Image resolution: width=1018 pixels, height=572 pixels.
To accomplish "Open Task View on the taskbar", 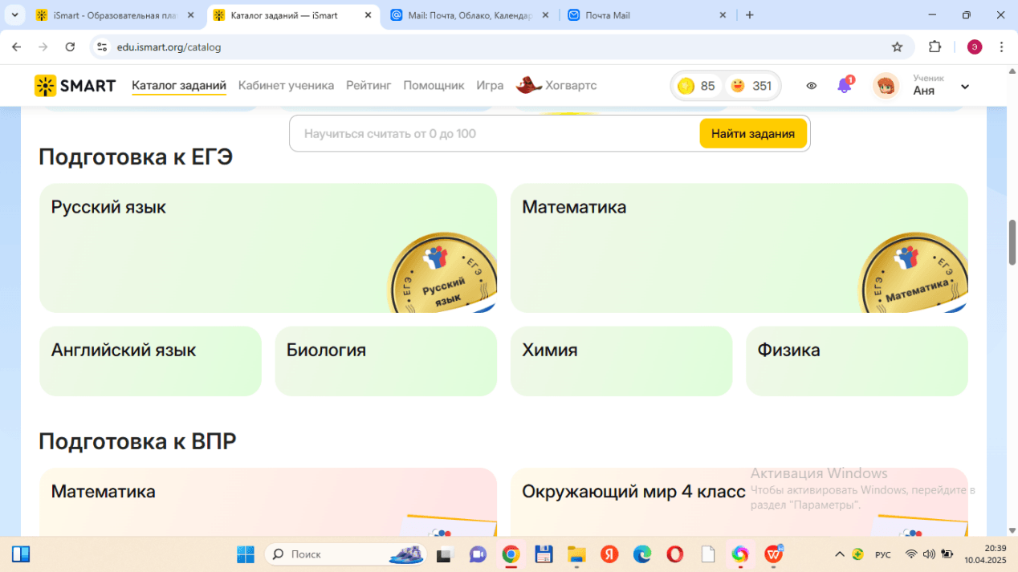I will [444, 554].
